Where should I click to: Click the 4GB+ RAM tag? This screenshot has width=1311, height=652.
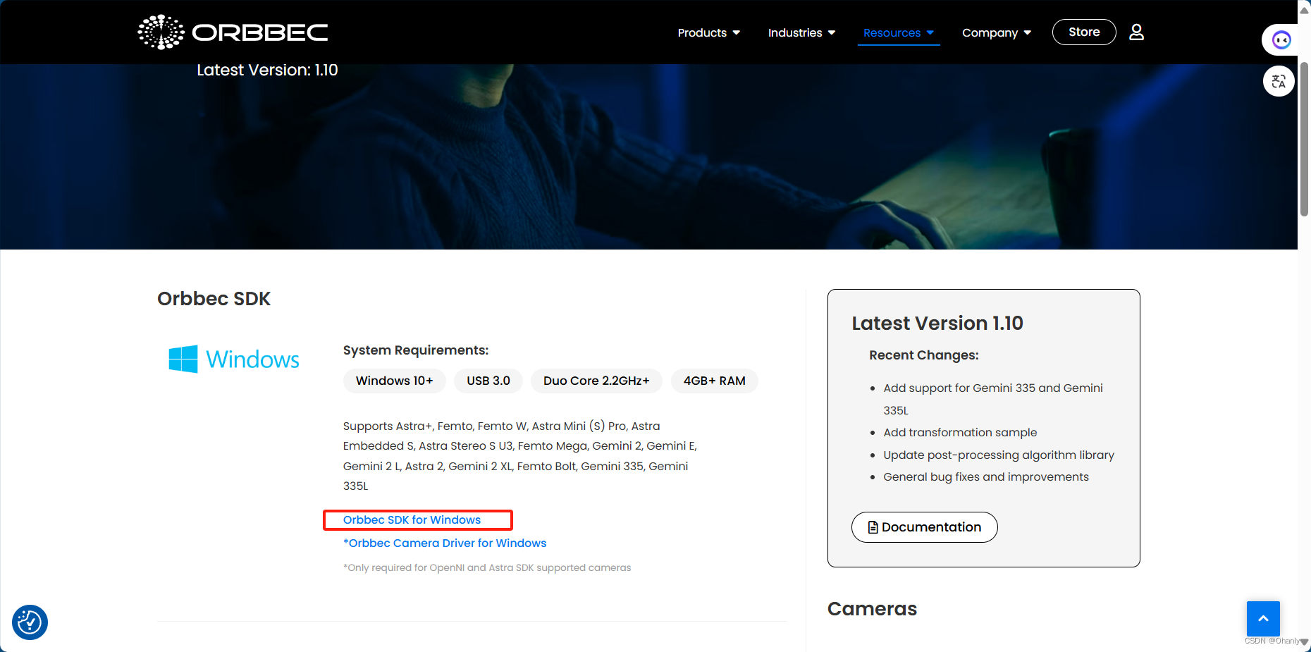(714, 381)
